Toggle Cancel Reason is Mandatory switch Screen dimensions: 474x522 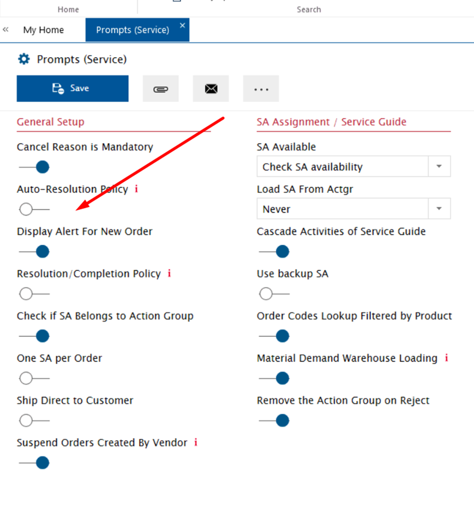point(34,167)
